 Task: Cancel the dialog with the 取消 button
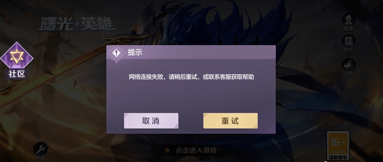point(151,121)
